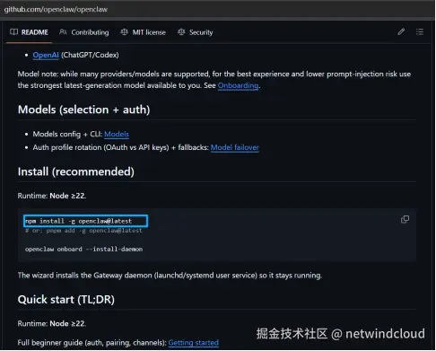Click the Contributing people icon
Viewport: 436px width, 351px height.
tap(63, 32)
